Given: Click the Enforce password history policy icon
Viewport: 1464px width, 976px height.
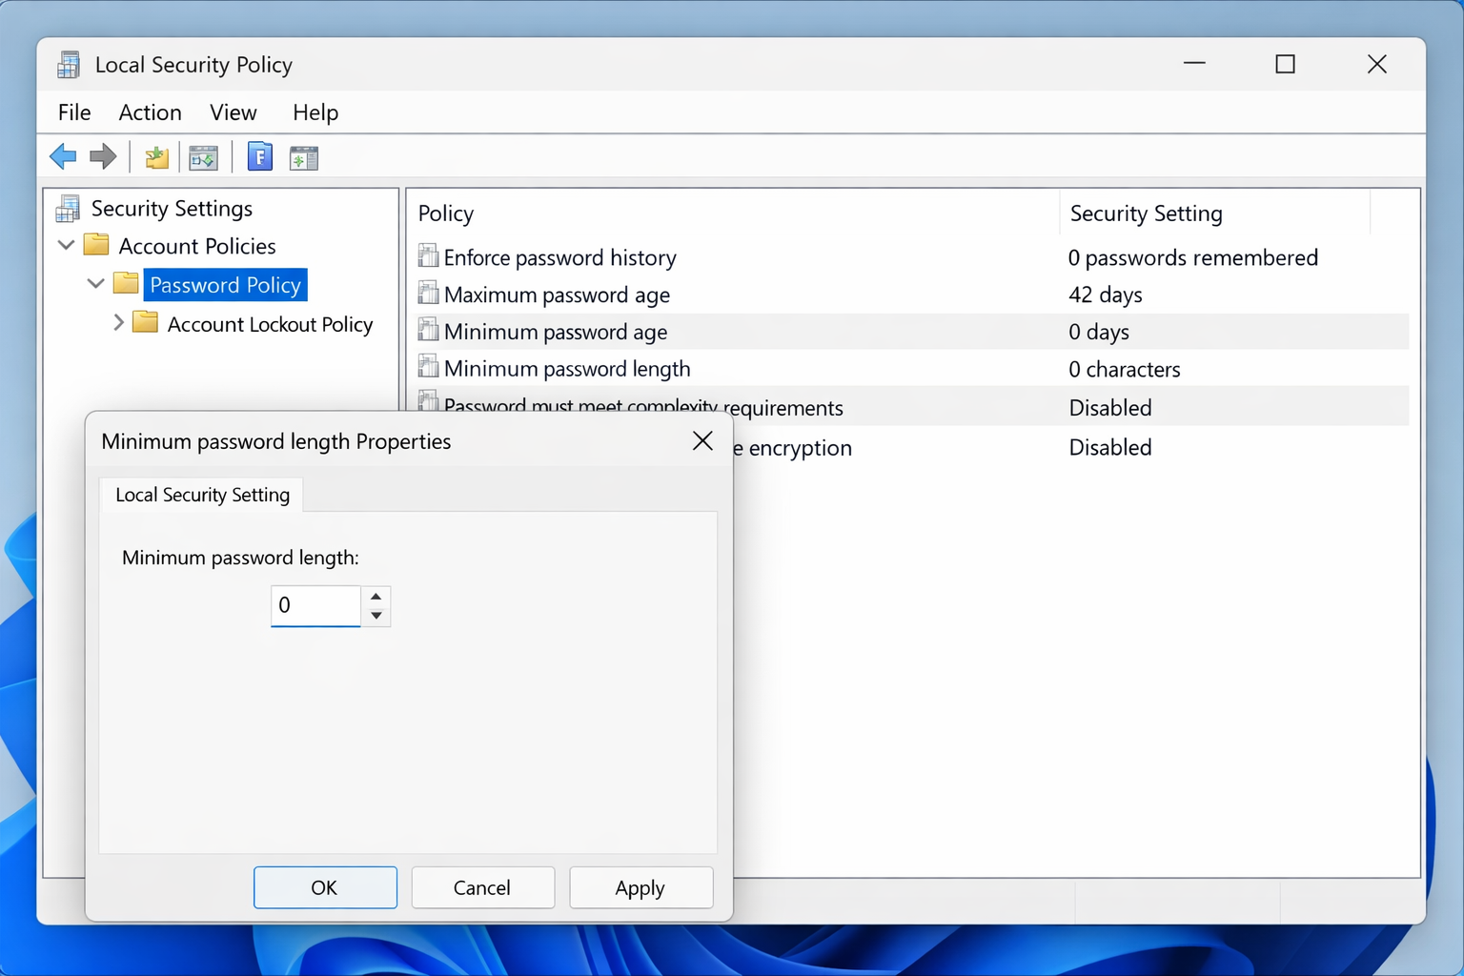Looking at the screenshot, I should [x=429, y=255].
